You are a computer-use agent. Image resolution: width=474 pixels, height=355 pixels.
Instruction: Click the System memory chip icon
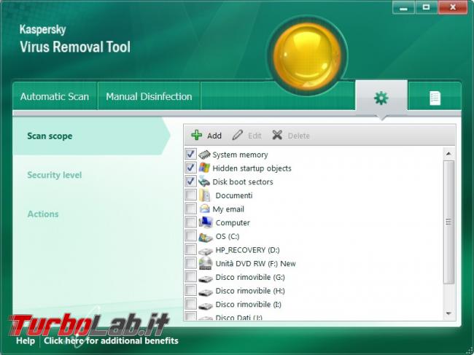[x=204, y=155]
